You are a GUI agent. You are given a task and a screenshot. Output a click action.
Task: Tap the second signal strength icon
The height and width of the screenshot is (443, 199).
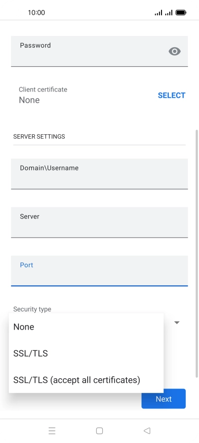click(x=169, y=13)
